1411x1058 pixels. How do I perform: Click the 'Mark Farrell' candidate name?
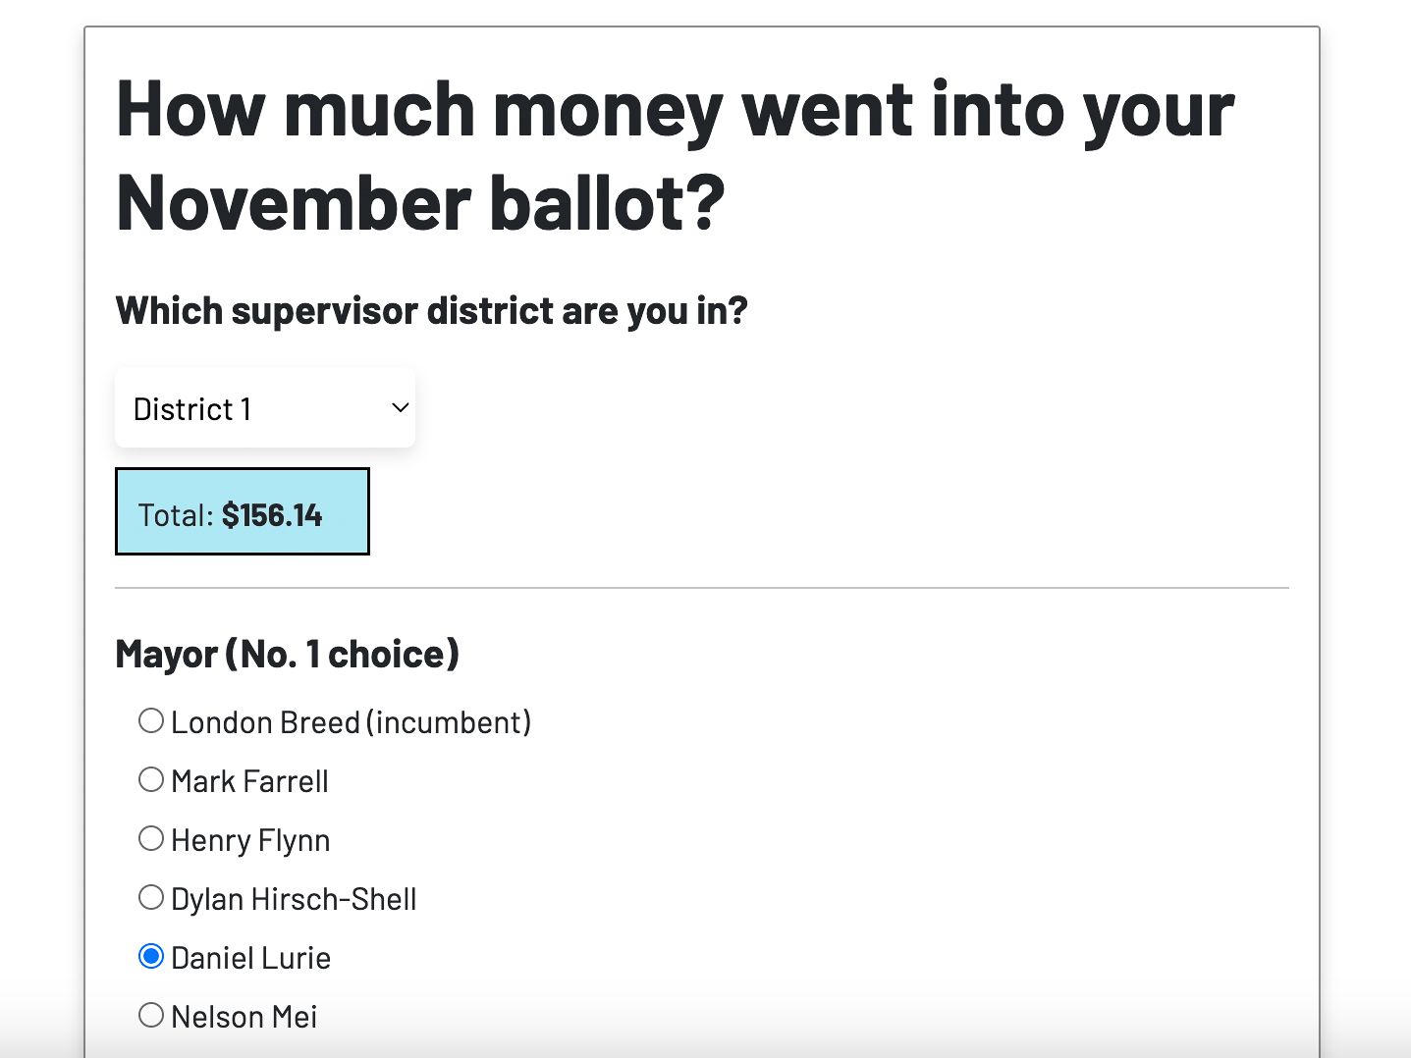click(249, 780)
